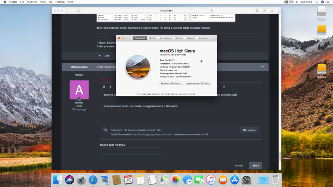Click the Cita quote button
333x187 pixels.
coord(107,56)
